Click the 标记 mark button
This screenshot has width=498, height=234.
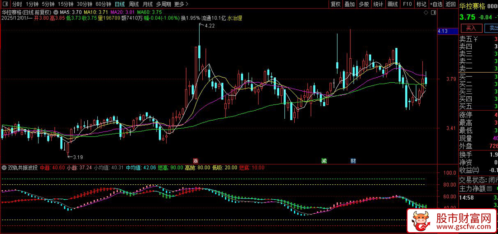coord(421,4)
